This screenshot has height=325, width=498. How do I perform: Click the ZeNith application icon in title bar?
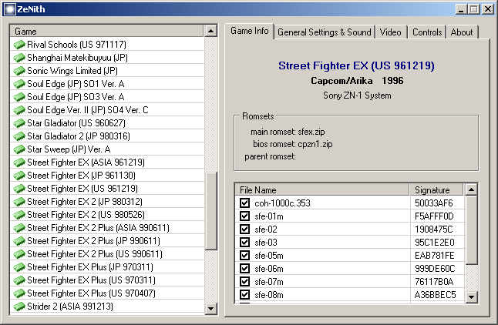point(9,9)
